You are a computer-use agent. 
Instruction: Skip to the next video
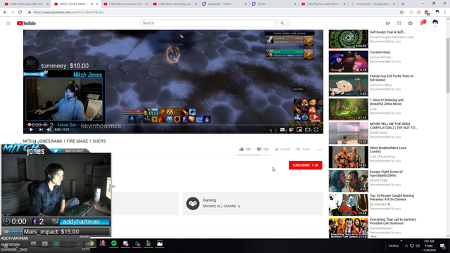(41, 129)
